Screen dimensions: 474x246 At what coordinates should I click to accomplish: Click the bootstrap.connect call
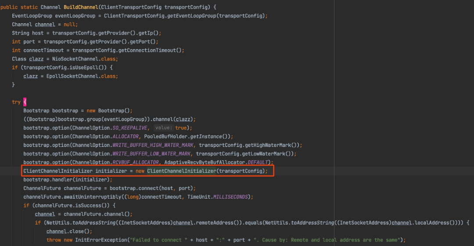(134, 188)
